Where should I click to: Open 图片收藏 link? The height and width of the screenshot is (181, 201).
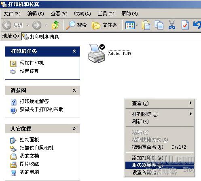[x=29, y=164]
